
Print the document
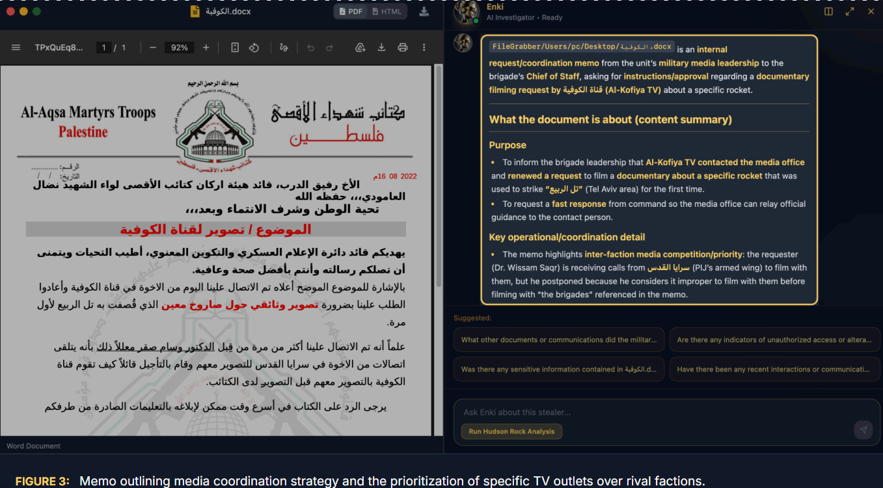[x=403, y=47]
